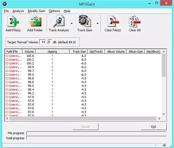Viewport: 174px width, 148px height.
Task: Select the file row with volume 98.2
Action: [83, 93]
